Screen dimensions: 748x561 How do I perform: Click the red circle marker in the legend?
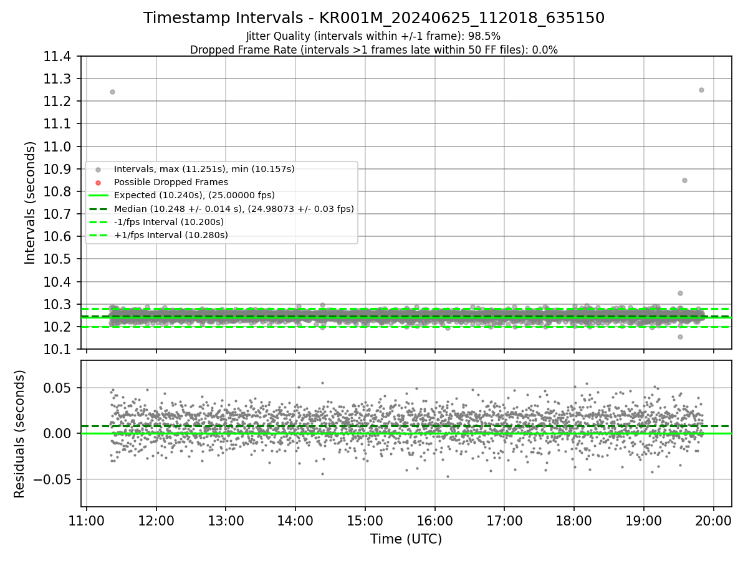click(98, 183)
